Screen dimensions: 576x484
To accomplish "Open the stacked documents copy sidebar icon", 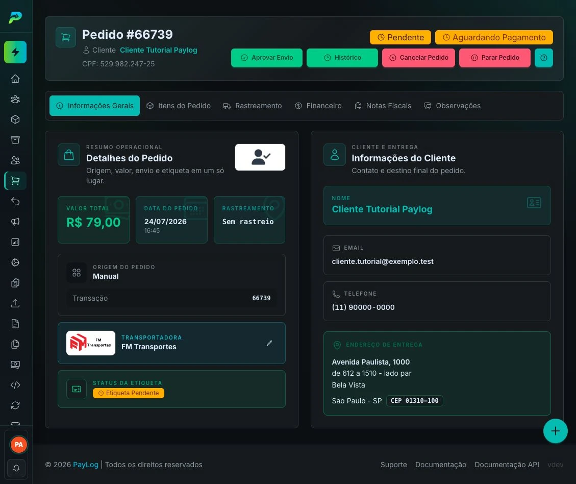I will 15,344.
